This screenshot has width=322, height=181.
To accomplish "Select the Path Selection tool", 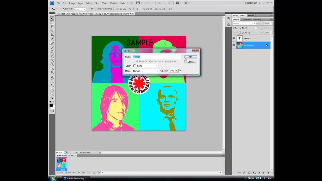I will (x=52, y=85).
